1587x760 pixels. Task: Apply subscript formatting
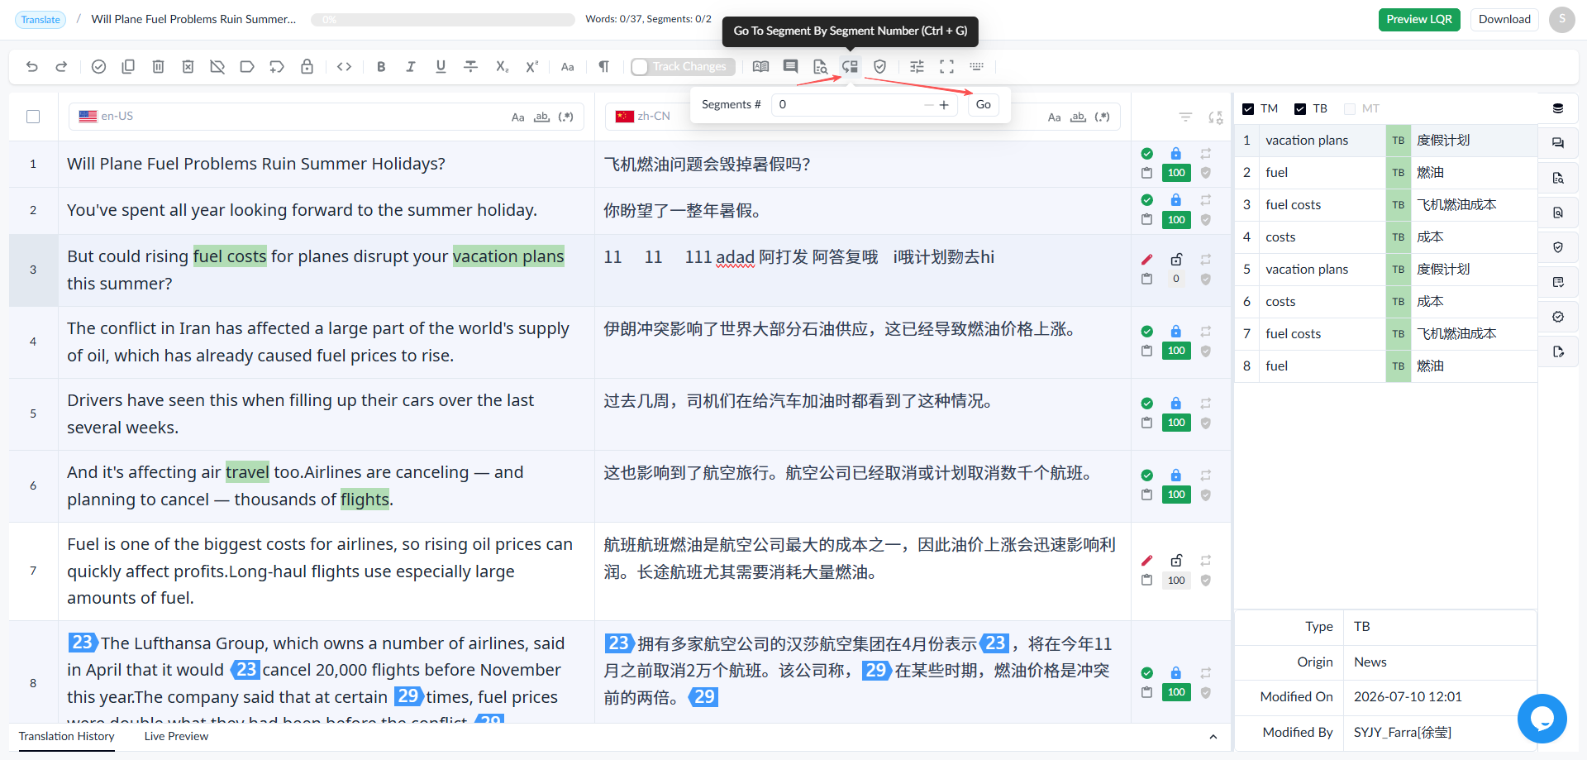click(502, 67)
